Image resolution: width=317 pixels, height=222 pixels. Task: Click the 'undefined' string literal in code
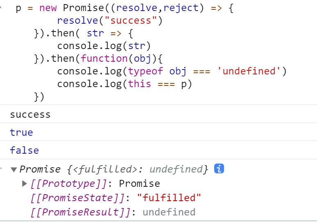[249, 71]
